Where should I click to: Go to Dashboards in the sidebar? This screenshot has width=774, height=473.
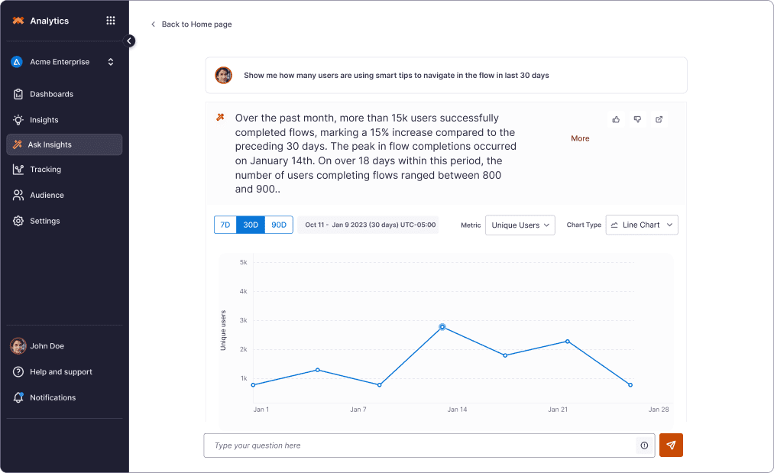coord(51,94)
